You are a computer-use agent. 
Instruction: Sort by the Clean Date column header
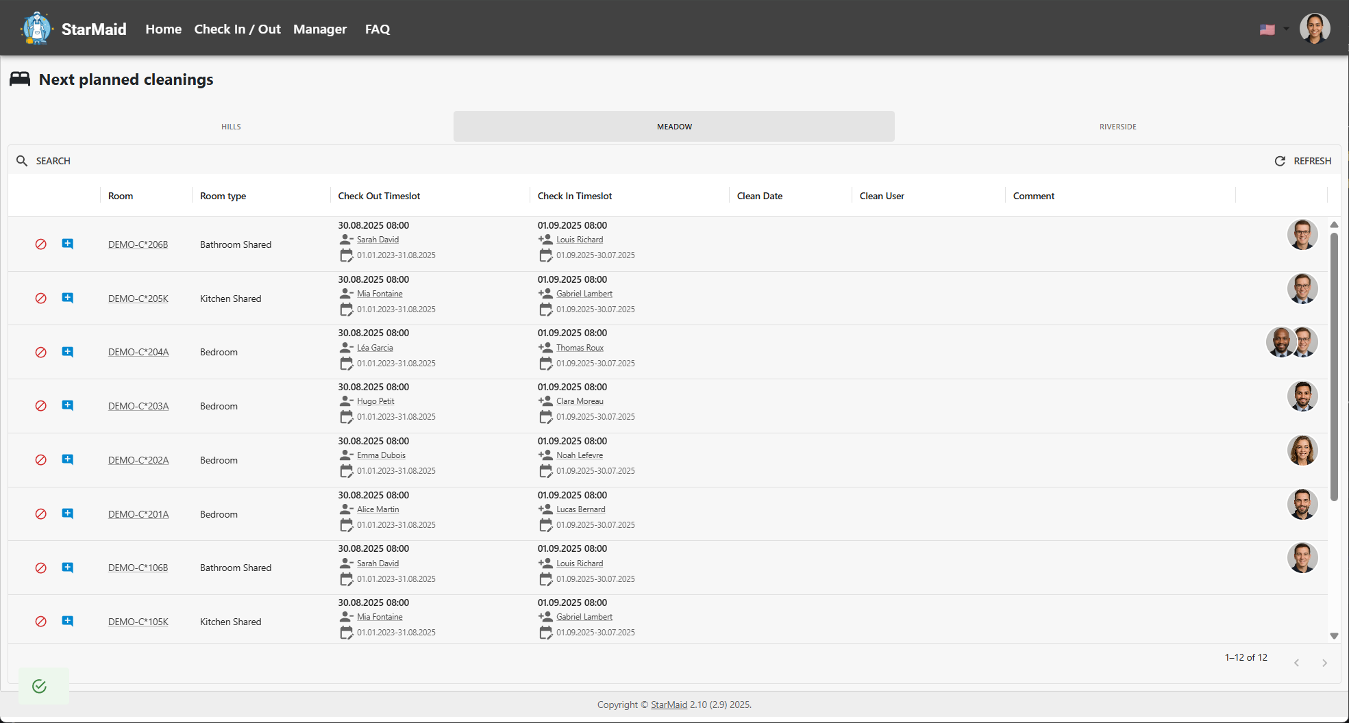tap(760, 196)
